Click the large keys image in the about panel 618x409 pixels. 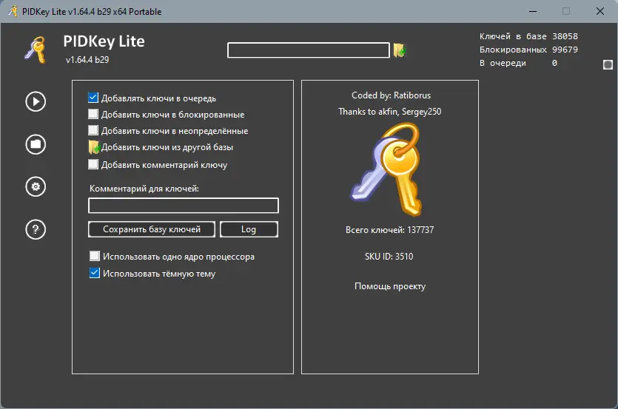(x=387, y=169)
